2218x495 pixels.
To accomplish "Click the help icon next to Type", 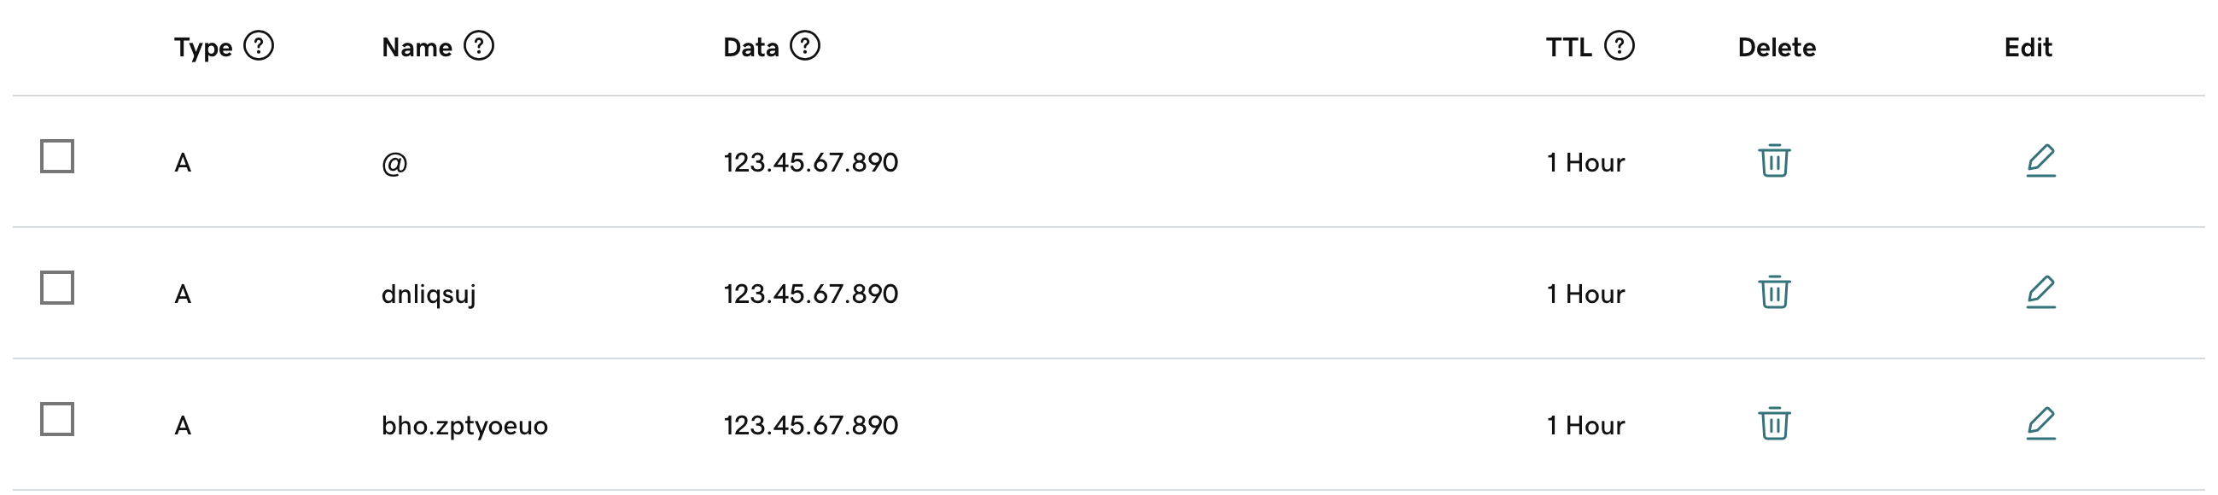I will pyautogui.click(x=259, y=45).
